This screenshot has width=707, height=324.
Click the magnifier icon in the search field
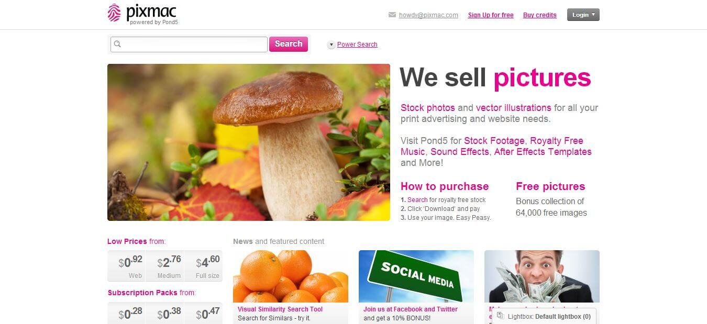[x=117, y=44]
